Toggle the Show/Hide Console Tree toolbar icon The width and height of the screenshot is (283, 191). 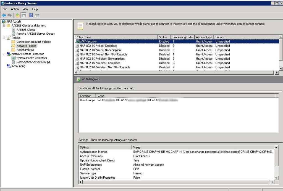tap(23, 15)
